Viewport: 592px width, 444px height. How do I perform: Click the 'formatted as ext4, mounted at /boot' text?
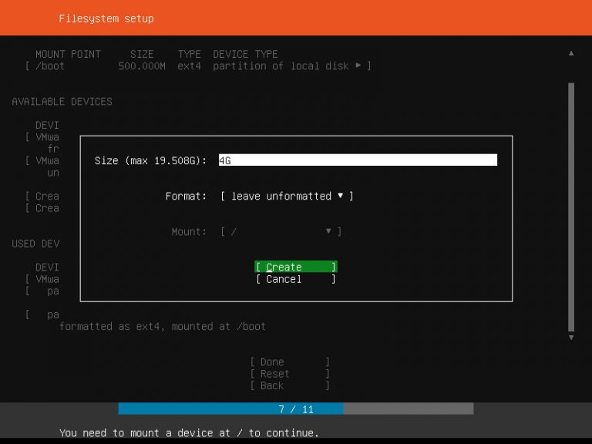163,326
